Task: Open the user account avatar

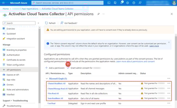Action: coord(174,3)
